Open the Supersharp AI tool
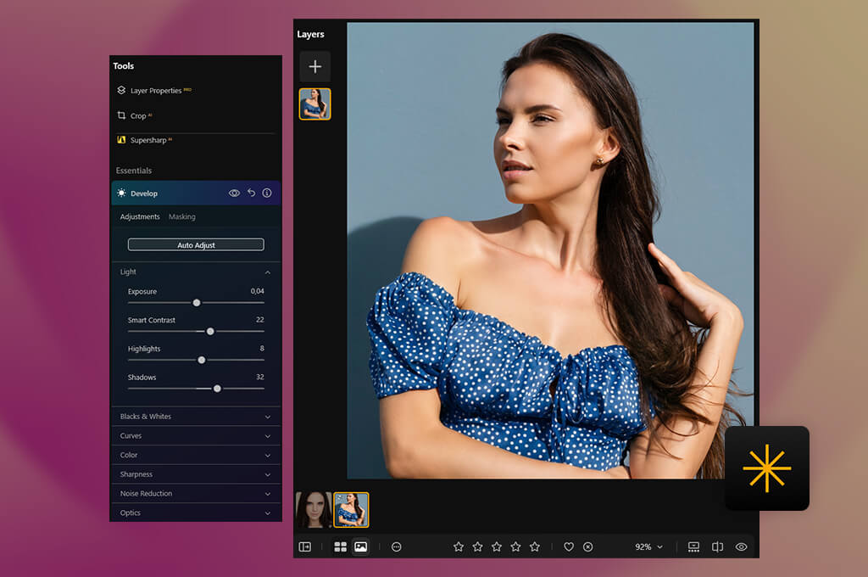The image size is (868, 577). pyautogui.click(x=145, y=140)
